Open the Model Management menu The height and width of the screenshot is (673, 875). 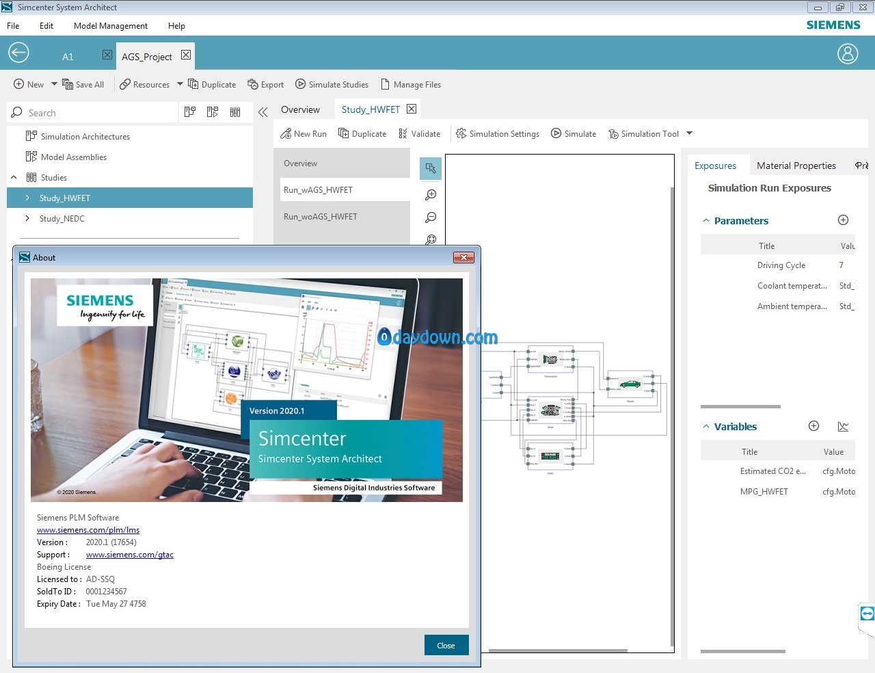[x=111, y=25]
